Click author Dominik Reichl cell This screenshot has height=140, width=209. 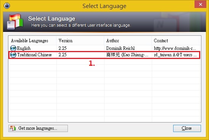(121, 48)
